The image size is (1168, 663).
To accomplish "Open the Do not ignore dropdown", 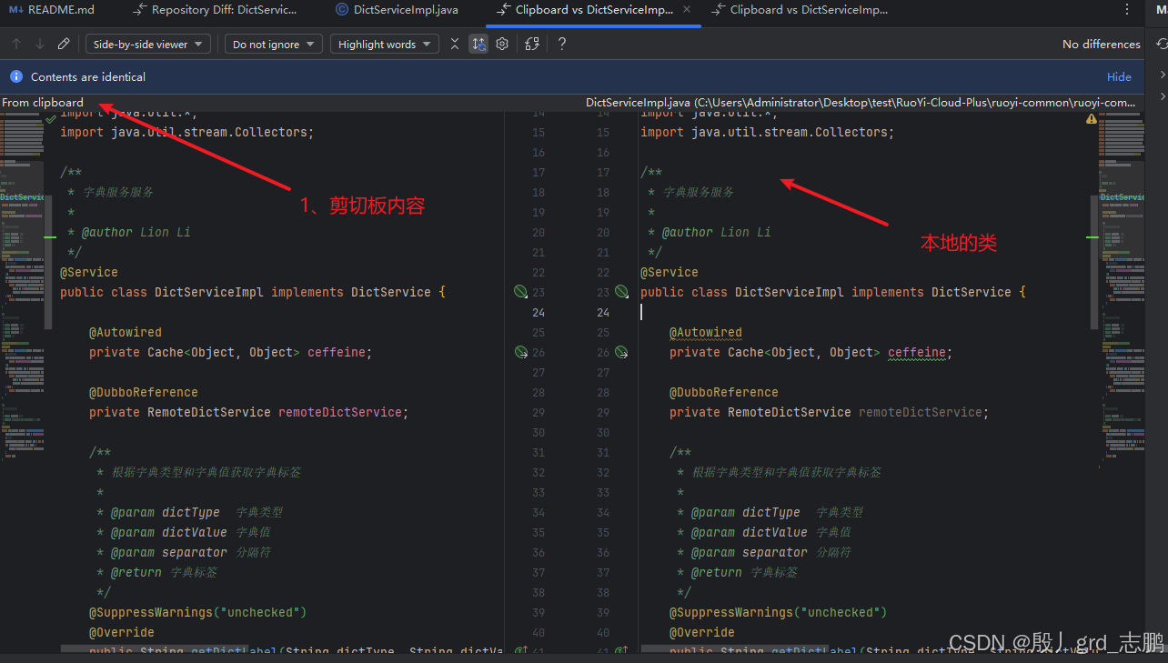I will click(x=274, y=44).
